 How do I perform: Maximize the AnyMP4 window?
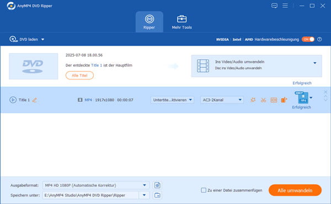pos(312,5)
